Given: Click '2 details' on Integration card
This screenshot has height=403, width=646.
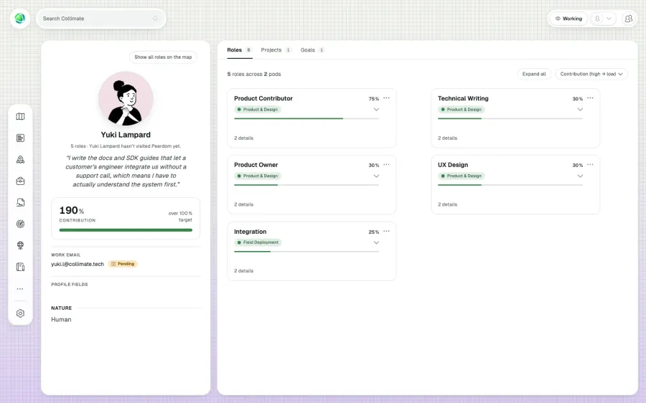Looking at the screenshot, I should tap(244, 271).
